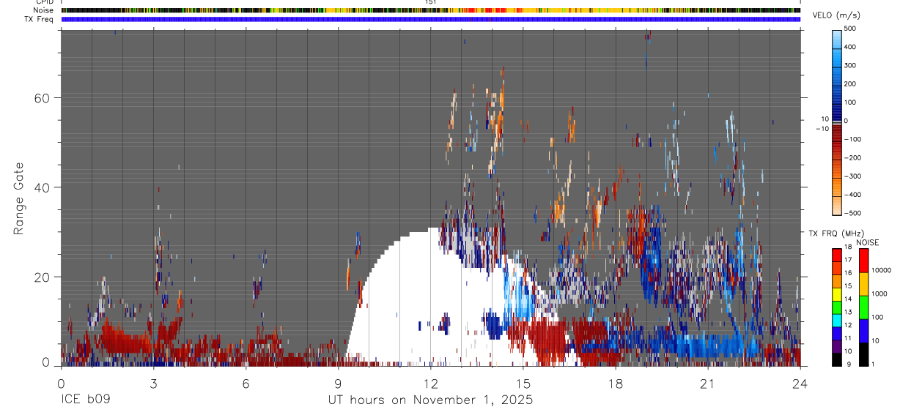Click the 'ICE b09' radar label
The height and width of the screenshot is (415, 900).
click(85, 400)
